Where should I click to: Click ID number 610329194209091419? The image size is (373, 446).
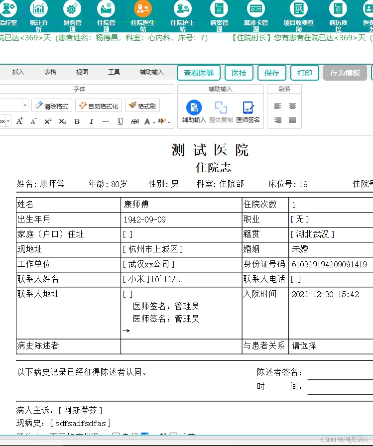coord(329,264)
